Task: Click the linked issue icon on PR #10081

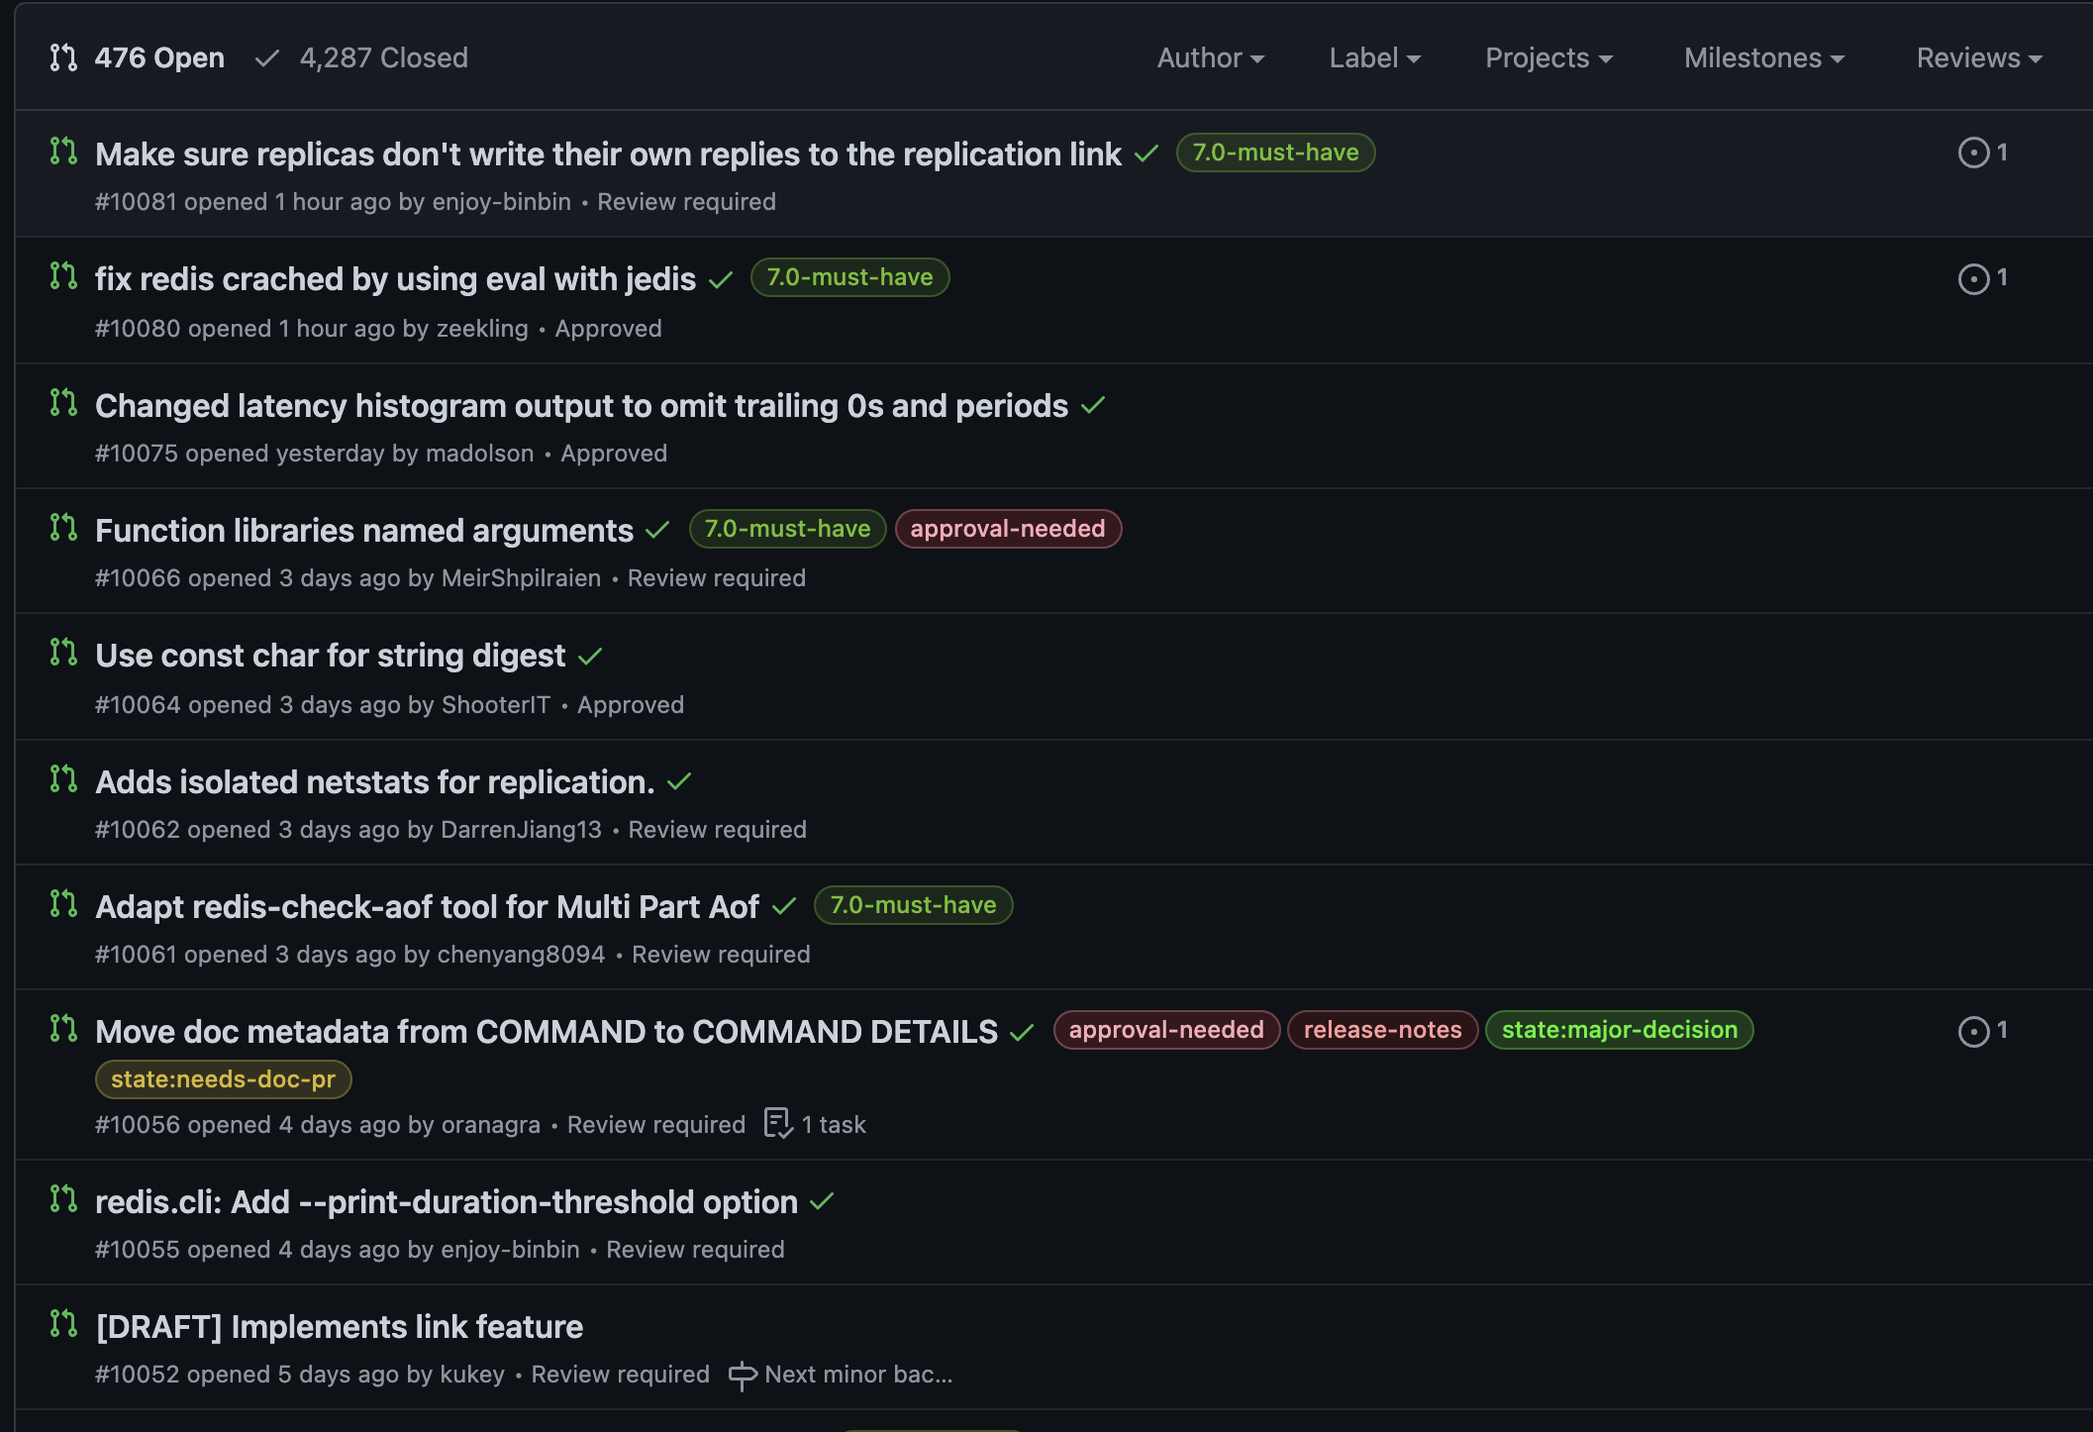Action: point(1973,153)
